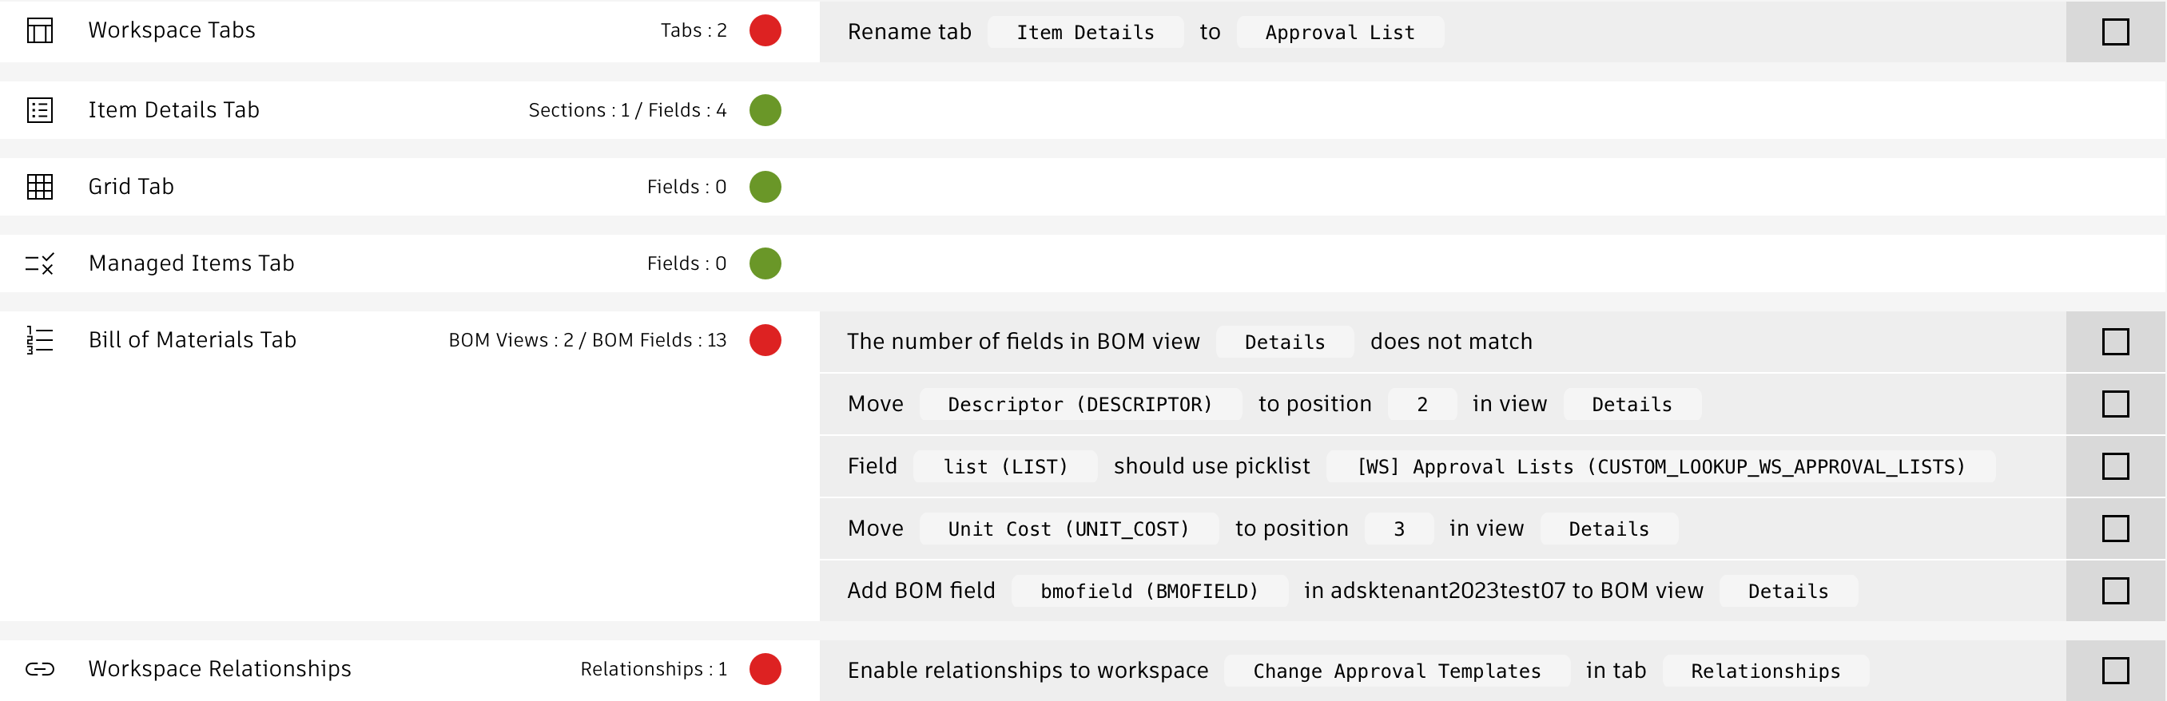
Task: Click the Workspace Relationships link icon
Action: pos(39,669)
